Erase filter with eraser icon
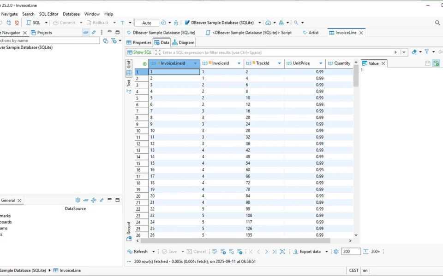443x276 pixels. coord(414,52)
